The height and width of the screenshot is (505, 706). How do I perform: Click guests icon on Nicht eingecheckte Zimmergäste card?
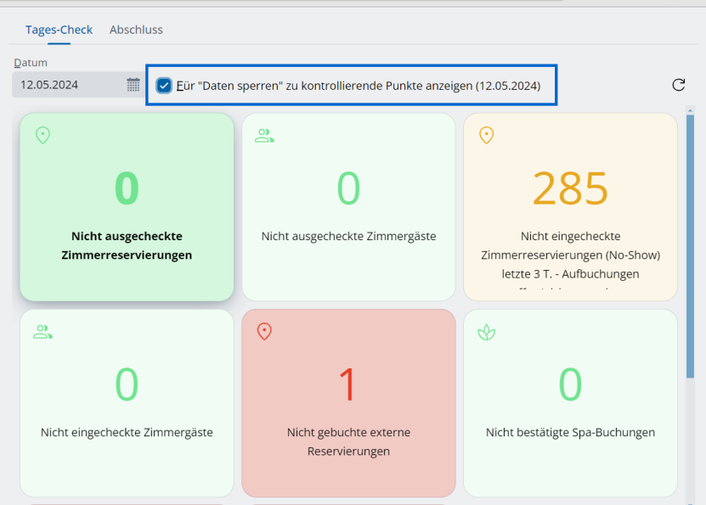pyautogui.click(x=42, y=331)
